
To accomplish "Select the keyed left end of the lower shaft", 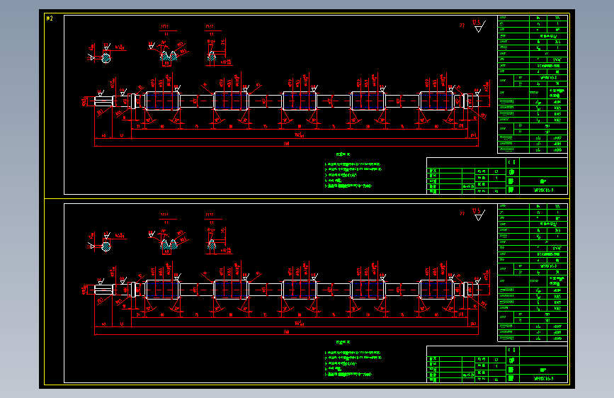I will pos(104,290).
